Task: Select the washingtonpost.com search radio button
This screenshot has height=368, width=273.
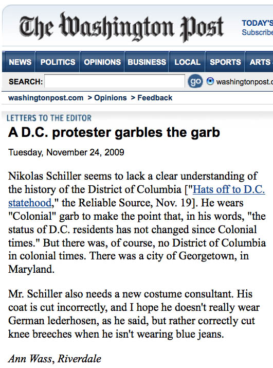Action: [210, 81]
